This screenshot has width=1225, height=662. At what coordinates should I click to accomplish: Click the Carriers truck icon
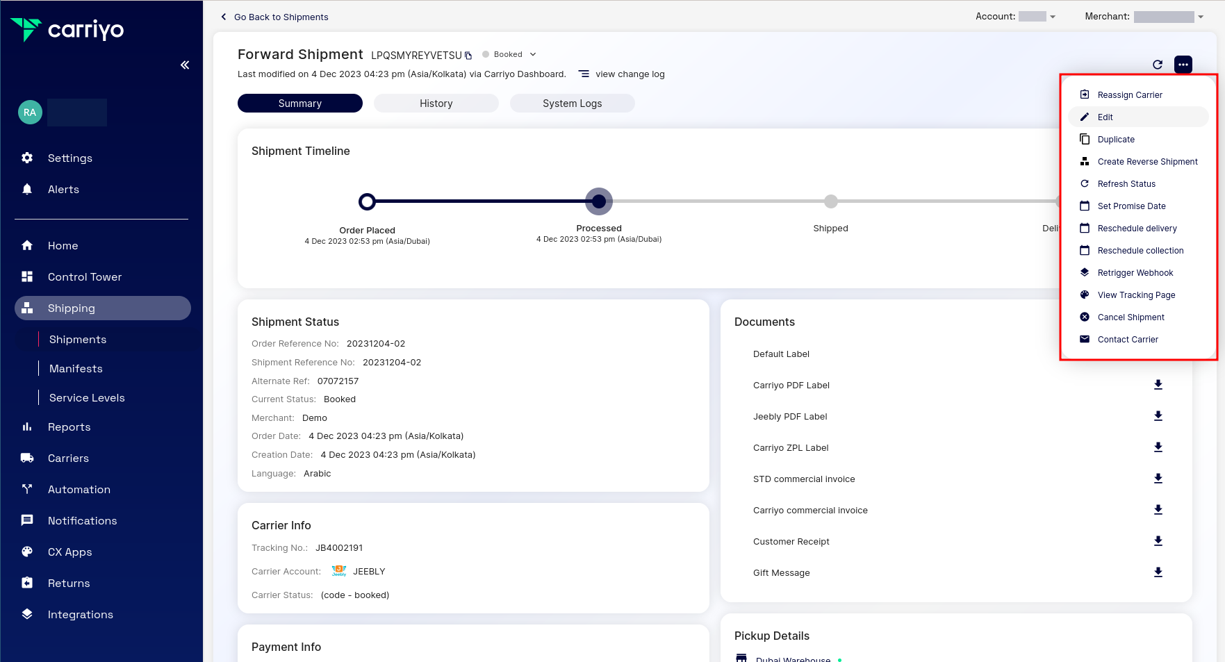click(27, 458)
